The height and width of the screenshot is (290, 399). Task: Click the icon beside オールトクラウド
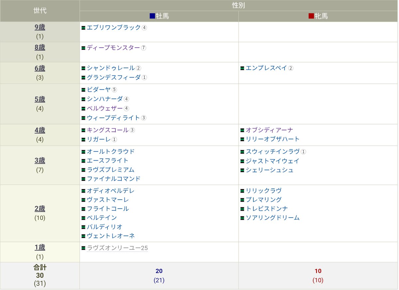tap(83, 152)
